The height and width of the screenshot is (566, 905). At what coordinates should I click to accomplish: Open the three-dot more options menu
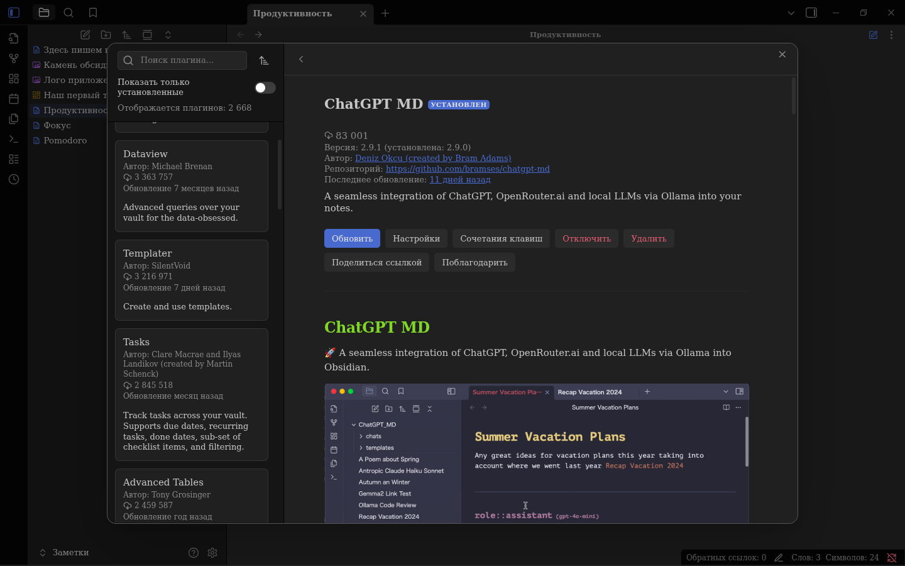(891, 35)
